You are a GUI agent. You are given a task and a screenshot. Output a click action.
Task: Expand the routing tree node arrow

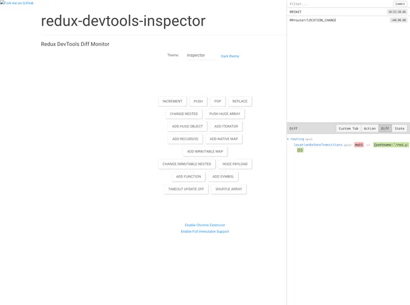[x=288, y=139]
